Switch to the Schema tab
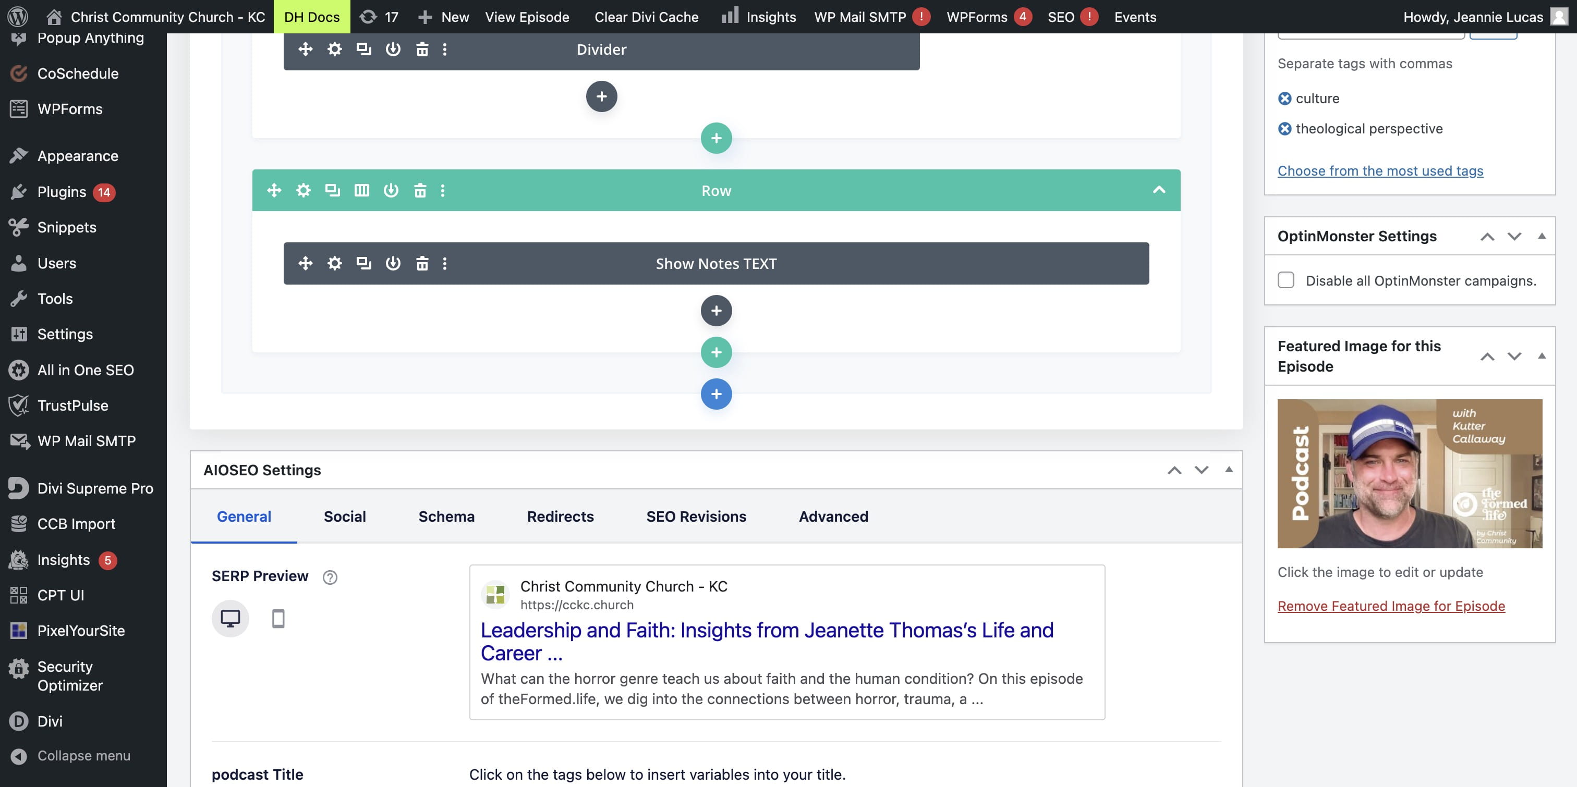The image size is (1577, 787). pyautogui.click(x=446, y=517)
